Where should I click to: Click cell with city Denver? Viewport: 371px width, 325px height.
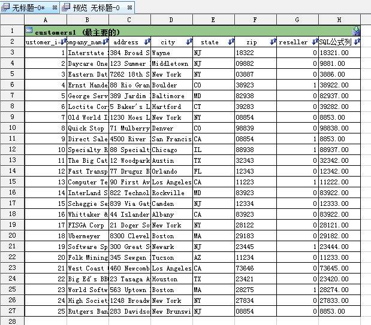[171, 128]
